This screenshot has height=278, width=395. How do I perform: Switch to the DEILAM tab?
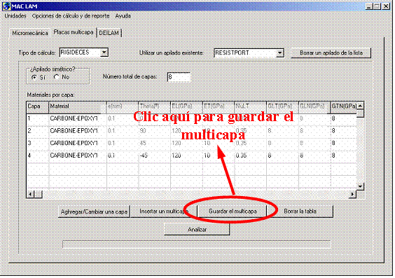[x=109, y=33]
